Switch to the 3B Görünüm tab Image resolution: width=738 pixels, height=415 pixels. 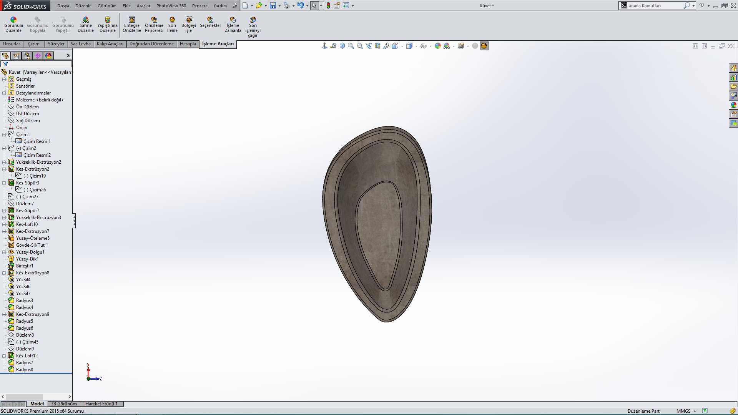[64, 404]
